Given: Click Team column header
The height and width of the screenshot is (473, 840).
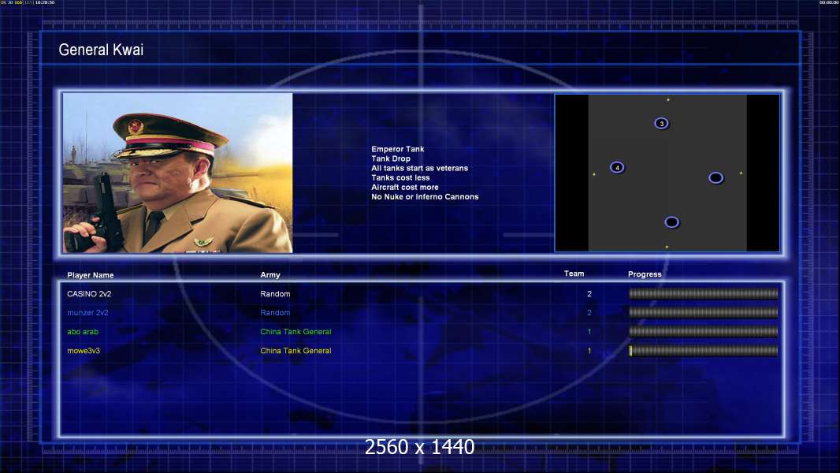Looking at the screenshot, I should coord(574,274).
